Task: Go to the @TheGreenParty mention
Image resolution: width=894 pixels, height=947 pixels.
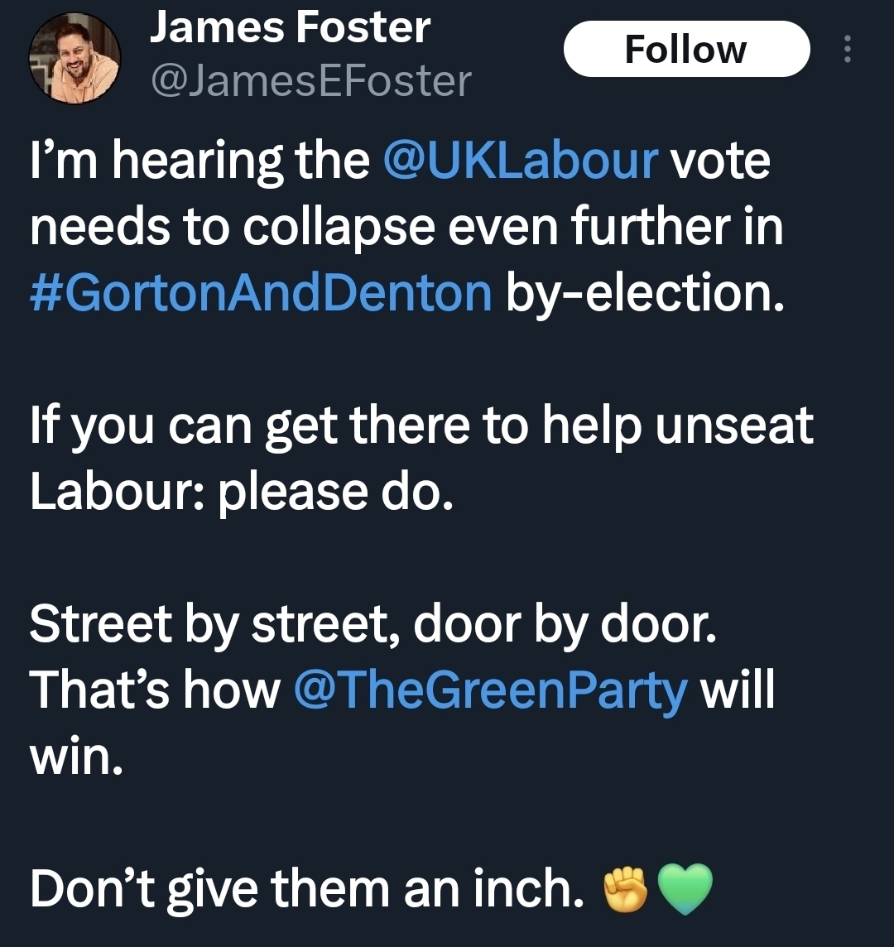Action: click(490, 690)
